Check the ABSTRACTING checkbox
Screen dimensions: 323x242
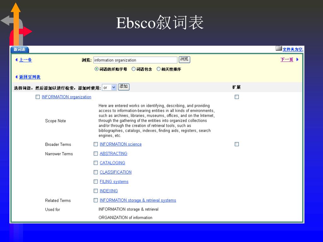click(x=96, y=153)
